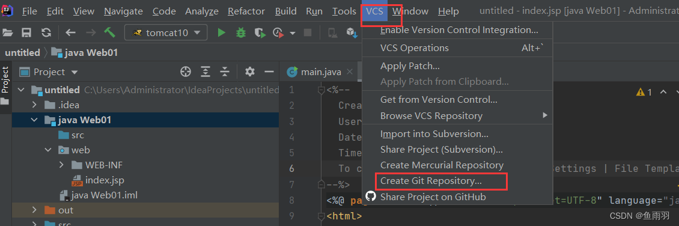
Task: Open the File menu
Action: point(29,11)
